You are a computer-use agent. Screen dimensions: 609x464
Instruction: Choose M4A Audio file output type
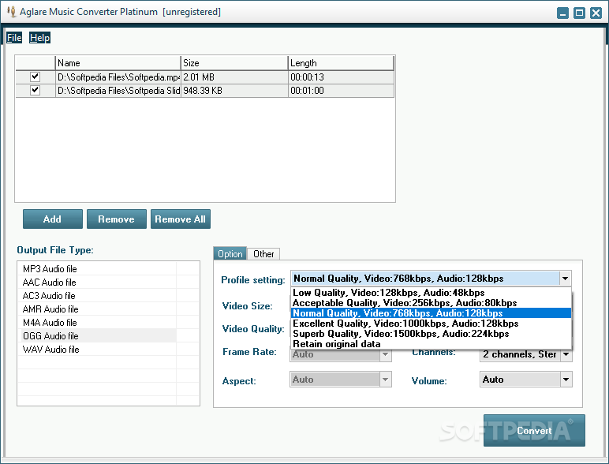(x=97, y=323)
